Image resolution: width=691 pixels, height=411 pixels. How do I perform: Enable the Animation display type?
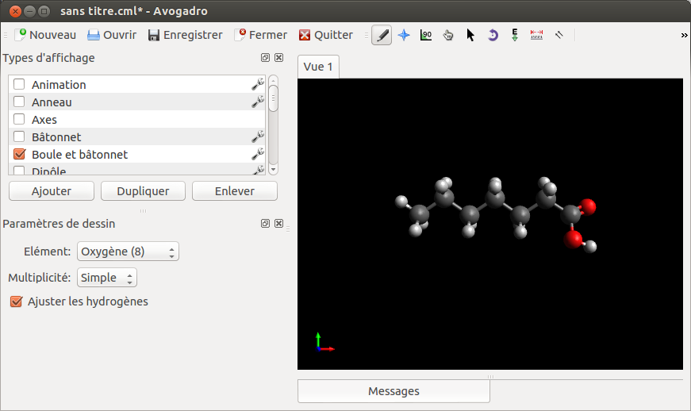(x=19, y=84)
